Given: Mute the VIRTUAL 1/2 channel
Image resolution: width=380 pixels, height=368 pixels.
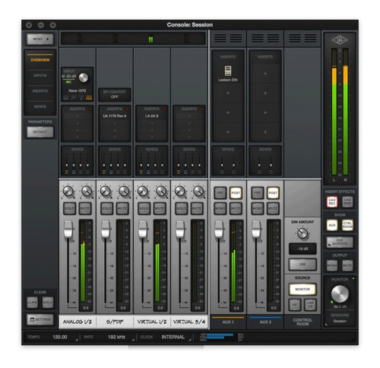Looking at the screenshot, I should [160, 208].
